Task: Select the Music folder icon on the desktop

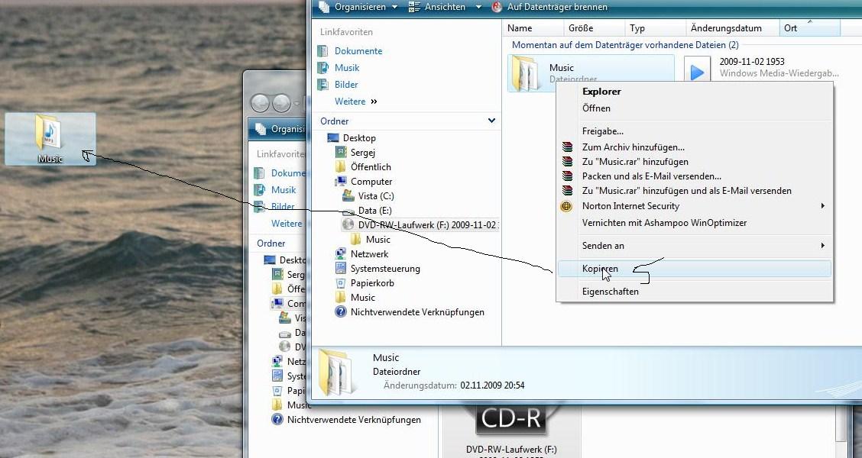Action: (x=50, y=131)
